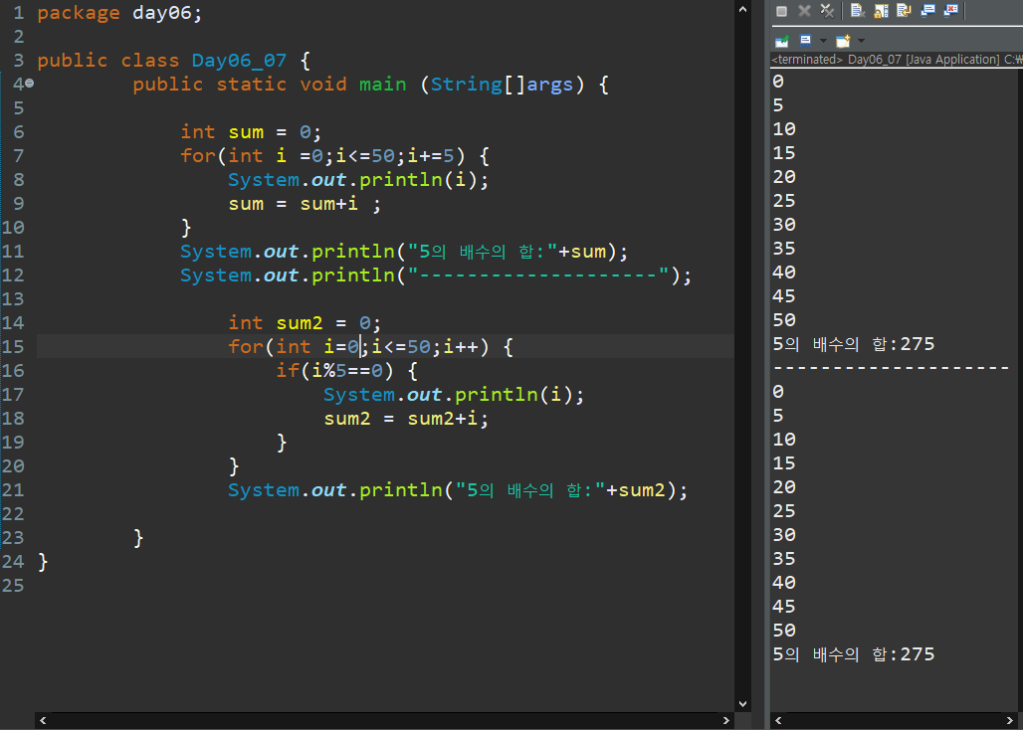
Task: Click 'String[]args' parameter on line 4
Action: pos(502,85)
